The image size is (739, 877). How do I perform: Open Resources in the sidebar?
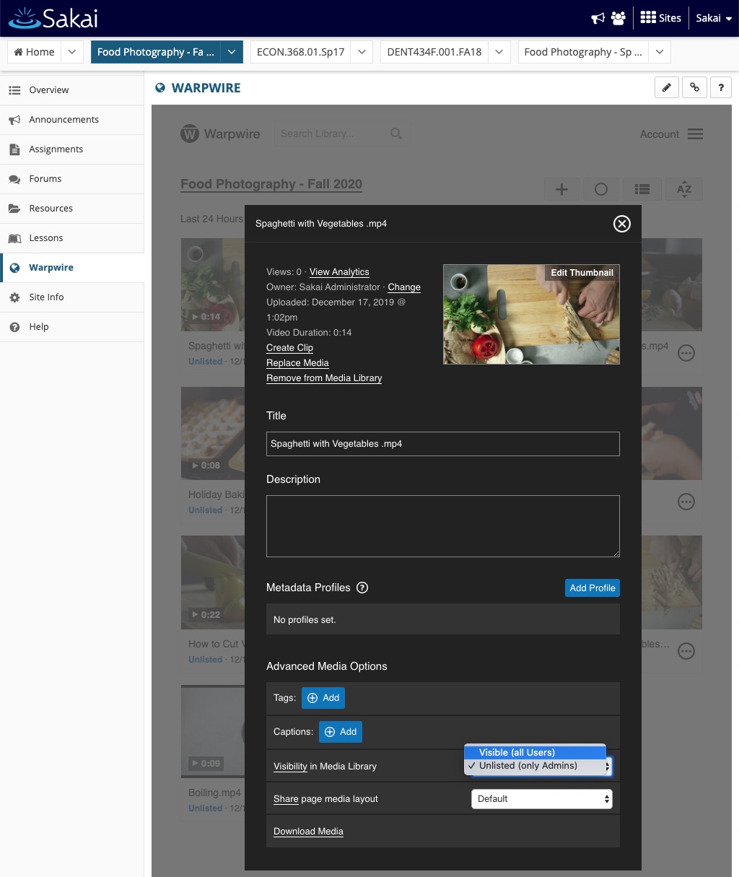point(72,209)
